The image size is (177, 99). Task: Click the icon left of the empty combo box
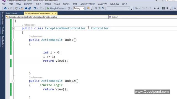[x=103, y=8]
